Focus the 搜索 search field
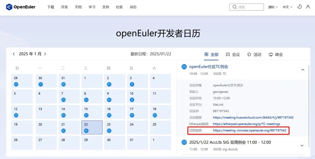 [x=246, y=7]
